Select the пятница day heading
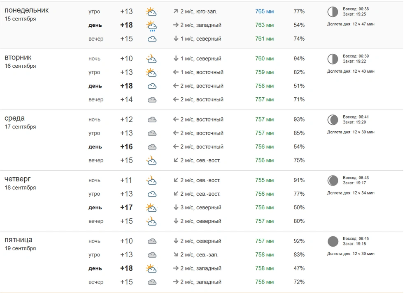 click(x=19, y=240)
